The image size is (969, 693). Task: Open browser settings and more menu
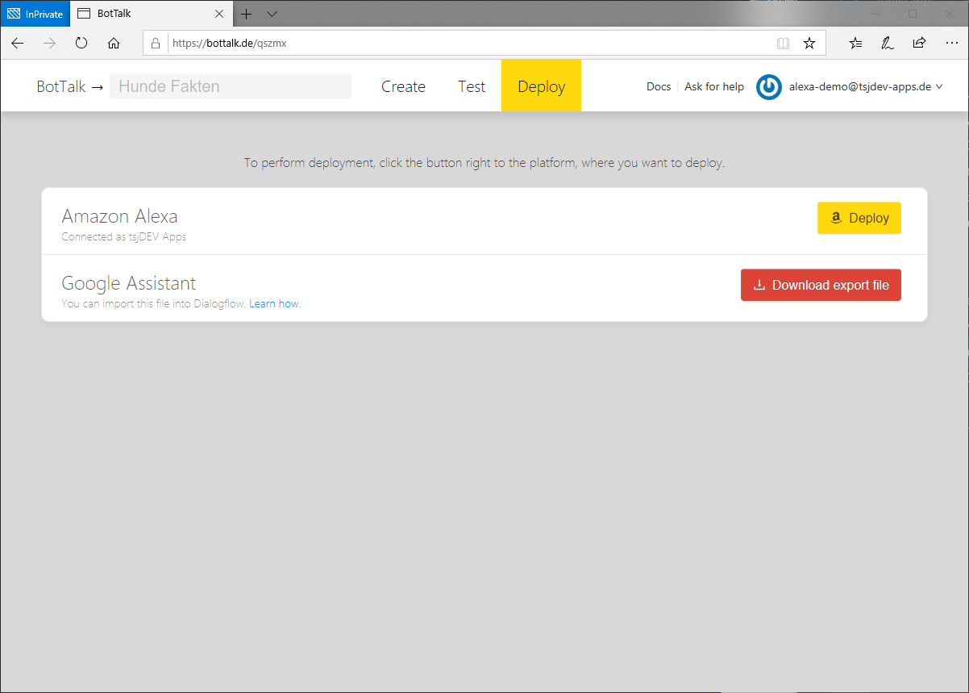coord(951,44)
